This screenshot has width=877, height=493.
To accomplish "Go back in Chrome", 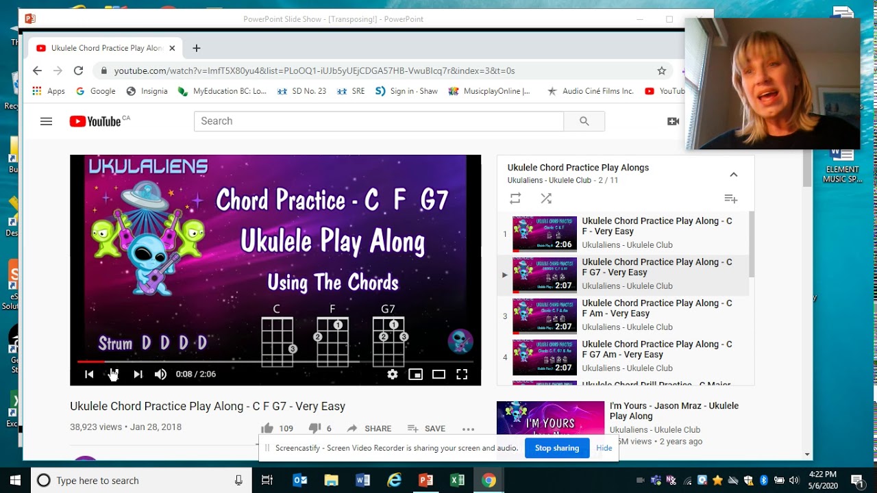I will (x=37, y=71).
